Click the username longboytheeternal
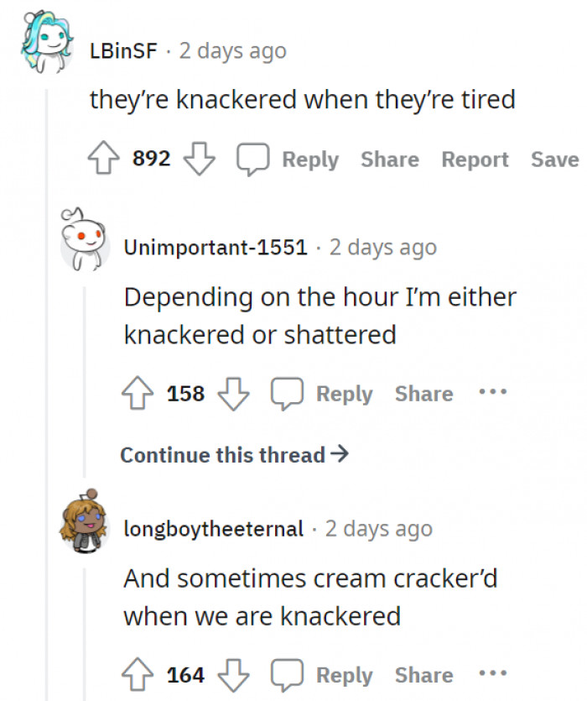587x701 pixels. click(x=212, y=528)
